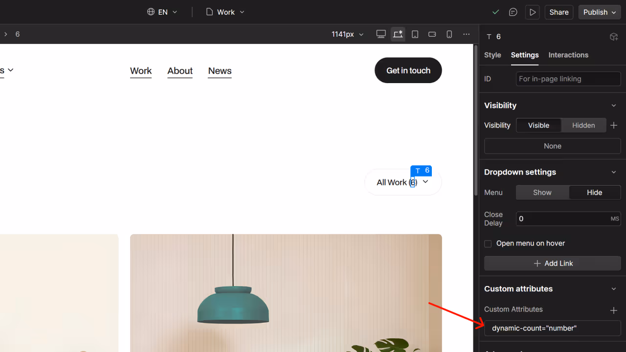Click the more breakpoints ellipsis icon
Screen dimensions: 626x352
tap(466, 34)
